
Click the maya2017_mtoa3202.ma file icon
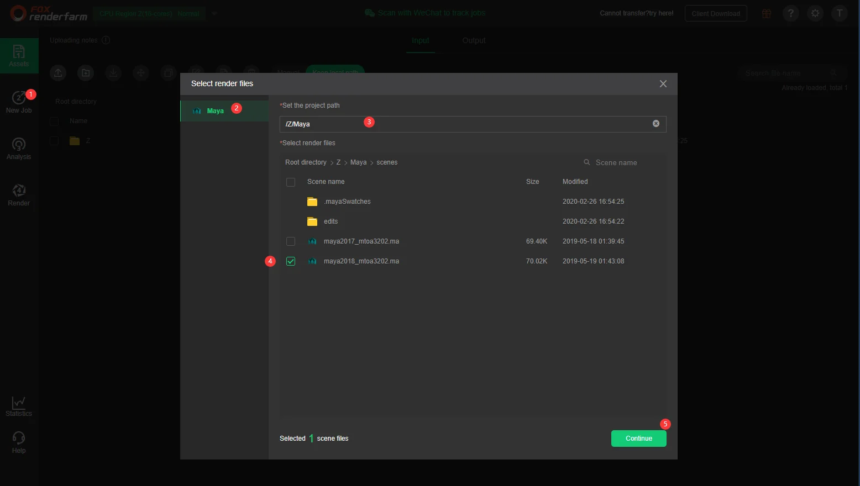(x=312, y=241)
